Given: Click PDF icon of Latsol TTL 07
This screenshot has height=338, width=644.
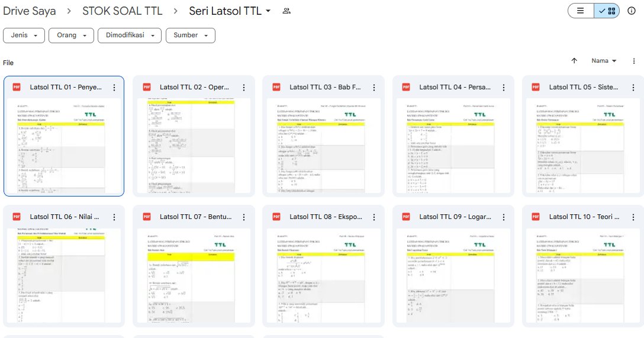Looking at the screenshot, I should click(x=147, y=217).
